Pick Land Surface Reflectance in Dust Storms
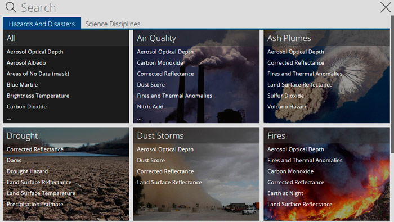The height and width of the screenshot is (222, 394). coord(169,182)
